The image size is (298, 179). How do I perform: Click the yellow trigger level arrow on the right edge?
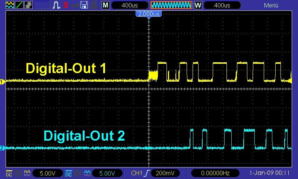pos(290,81)
